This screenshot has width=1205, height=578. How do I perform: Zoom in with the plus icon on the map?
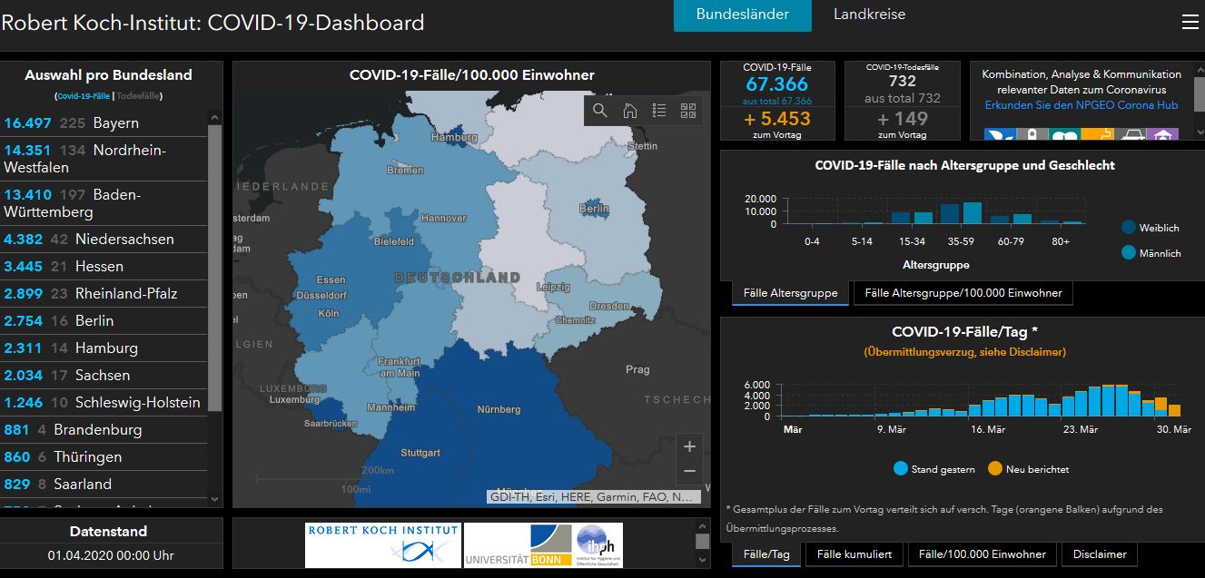(689, 446)
